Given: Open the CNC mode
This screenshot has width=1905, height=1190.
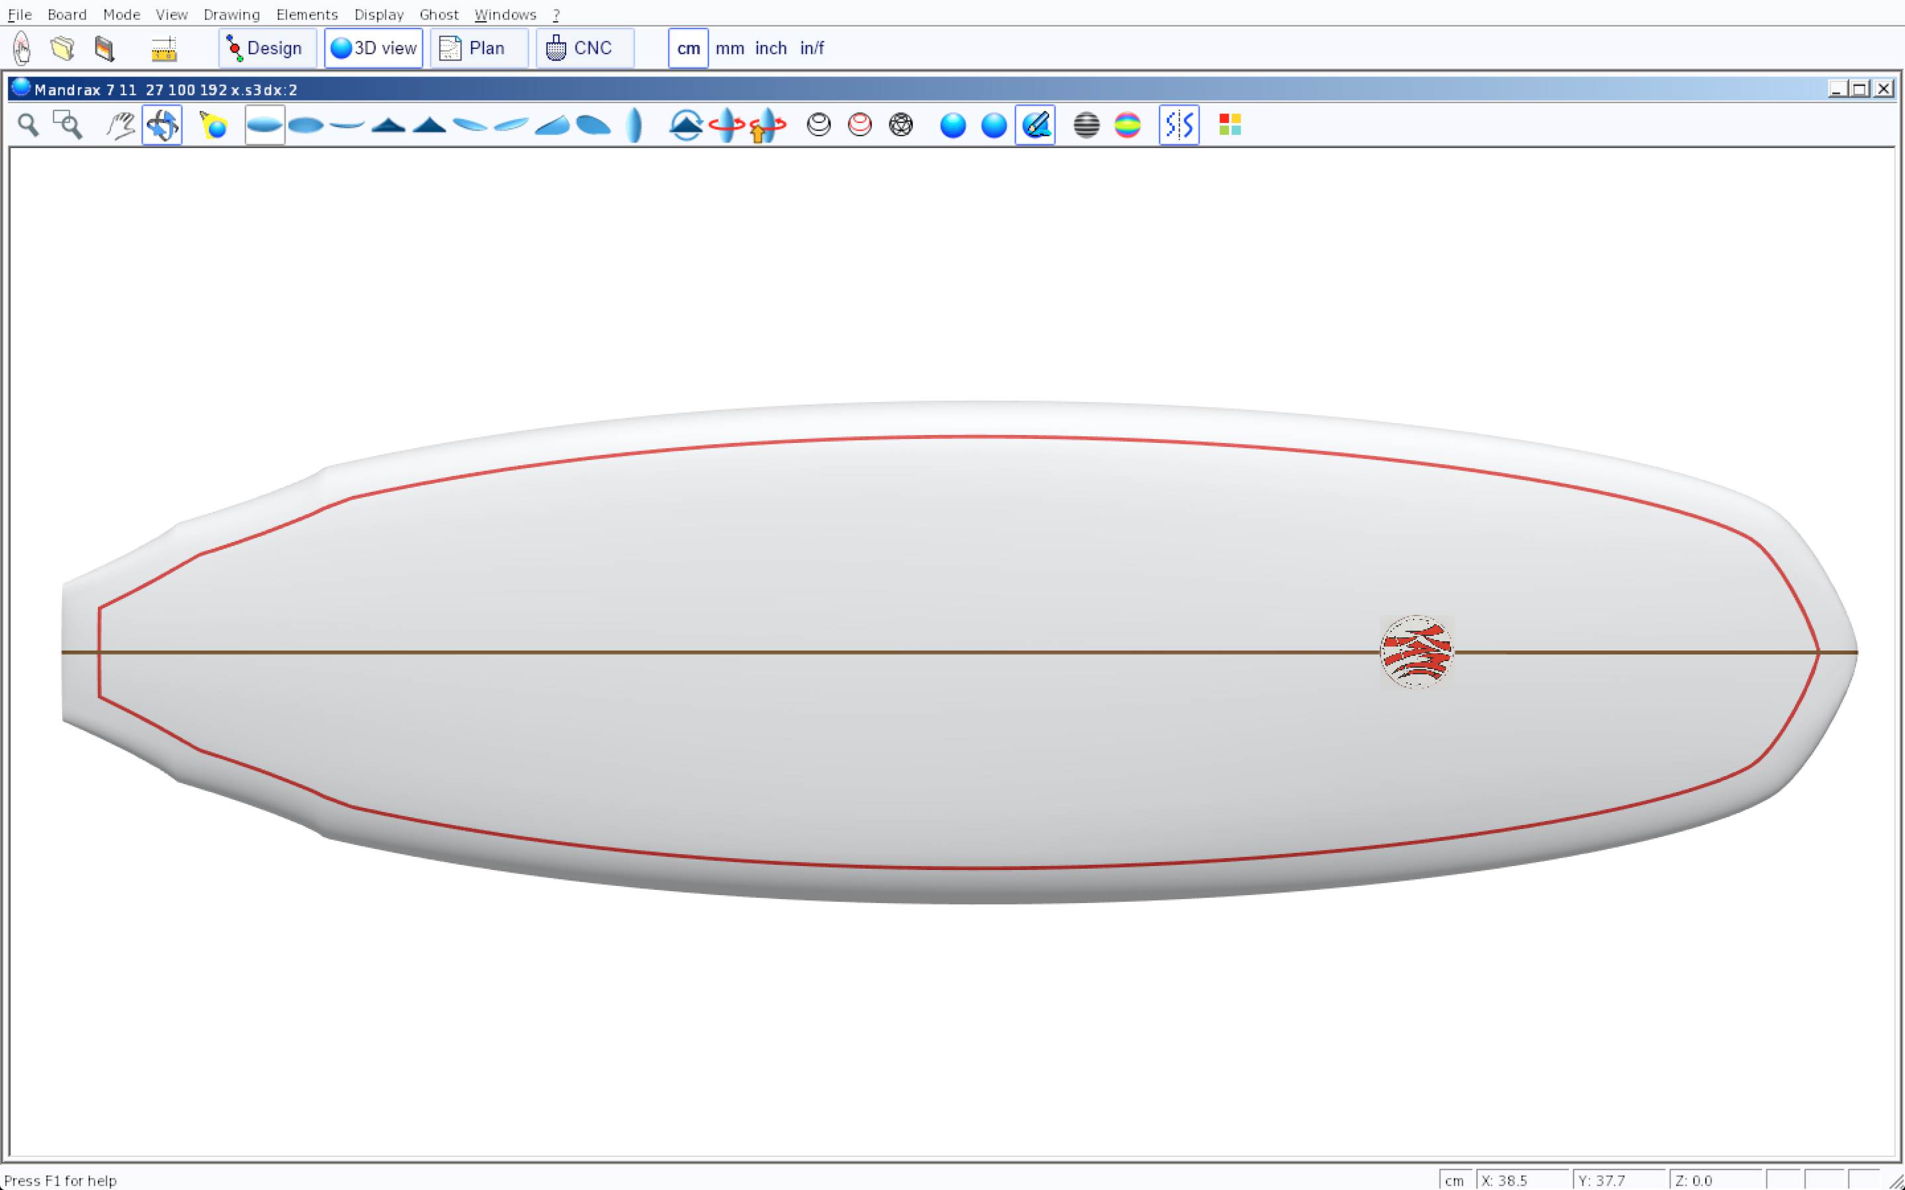Looking at the screenshot, I should [x=584, y=49].
